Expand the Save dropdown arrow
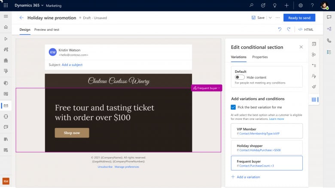Image resolution: width=335 pixels, height=188 pixels. [x=270, y=18]
